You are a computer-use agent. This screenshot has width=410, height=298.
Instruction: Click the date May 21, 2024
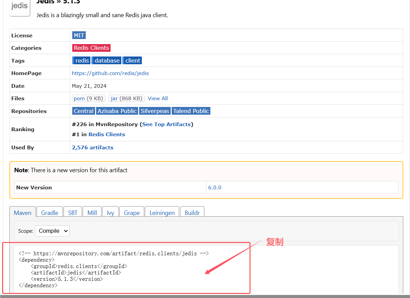(89, 86)
